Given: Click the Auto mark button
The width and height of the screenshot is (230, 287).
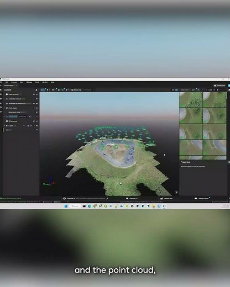Looking at the screenshot, I should tap(185, 90).
